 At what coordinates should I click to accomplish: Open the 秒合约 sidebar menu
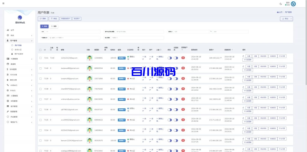pos(19,90)
